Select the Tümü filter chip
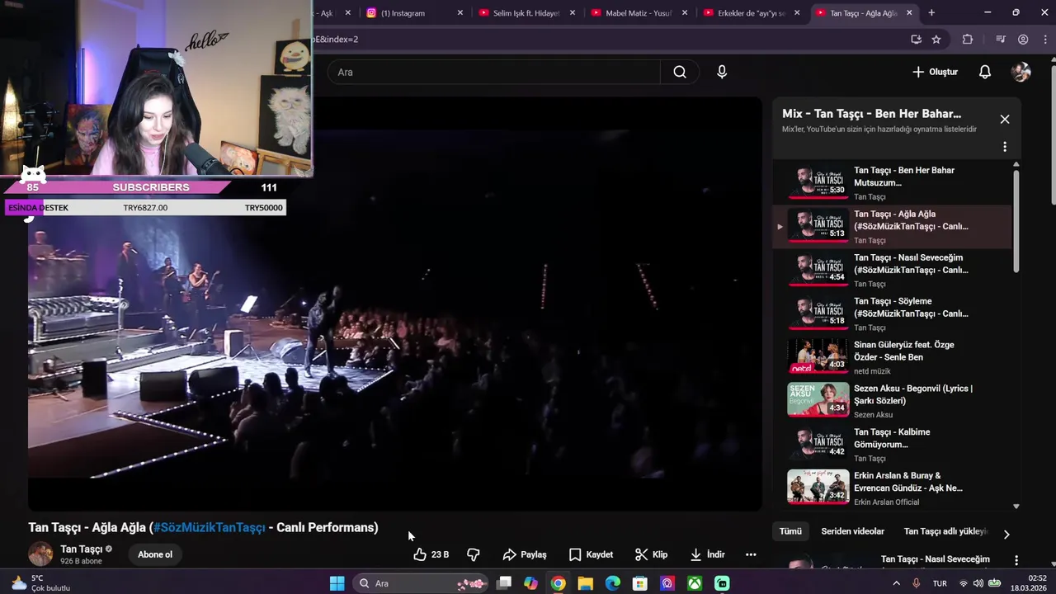 pyautogui.click(x=790, y=531)
